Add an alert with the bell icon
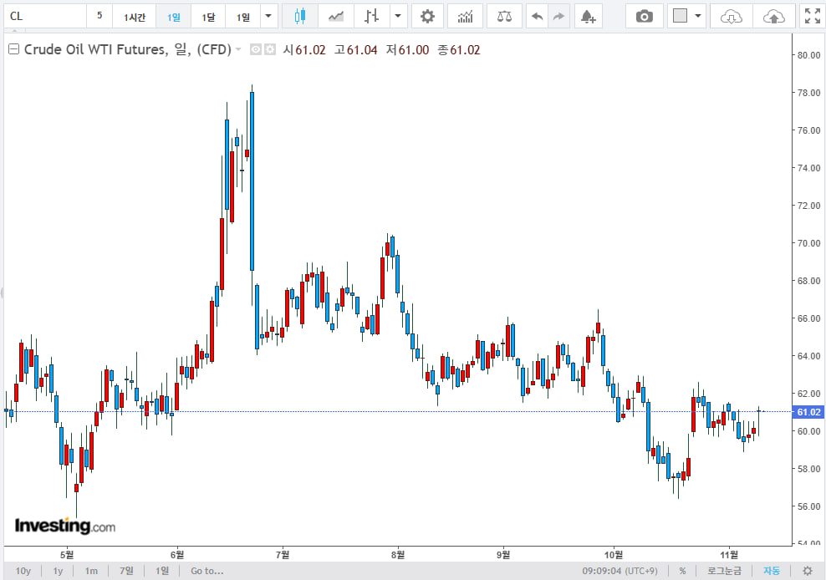The image size is (826, 580). [588, 16]
